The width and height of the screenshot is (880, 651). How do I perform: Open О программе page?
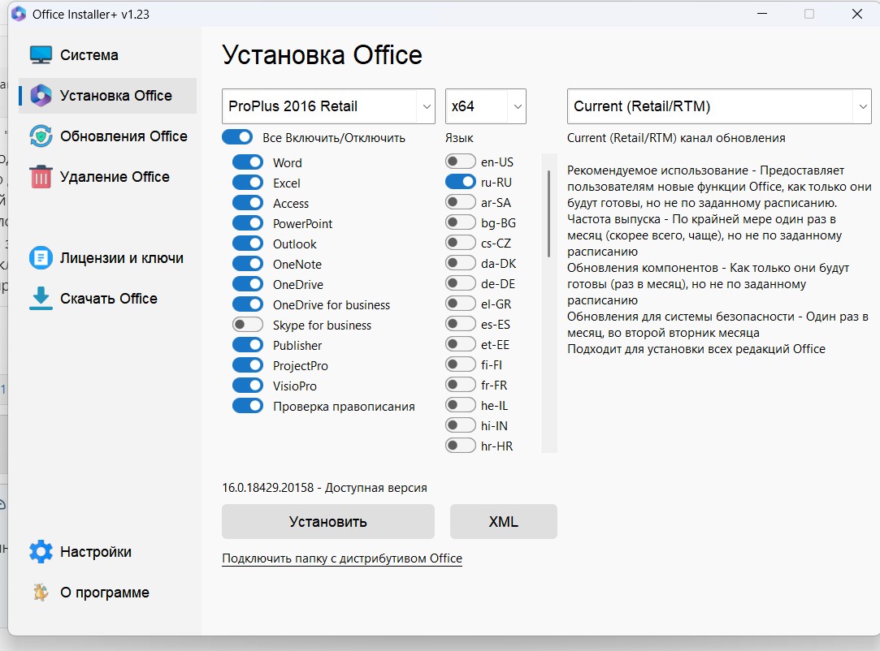(x=107, y=592)
